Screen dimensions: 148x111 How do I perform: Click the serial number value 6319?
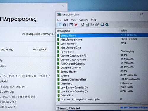[123, 43]
